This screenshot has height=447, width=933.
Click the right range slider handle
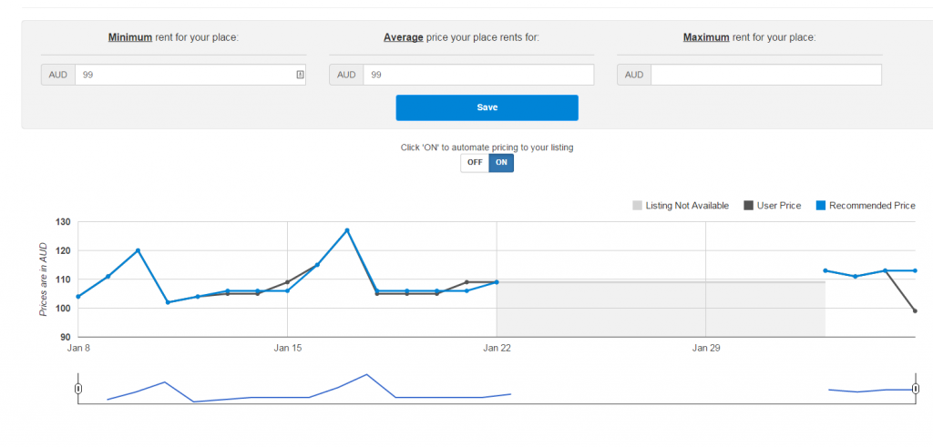tap(915, 389)
